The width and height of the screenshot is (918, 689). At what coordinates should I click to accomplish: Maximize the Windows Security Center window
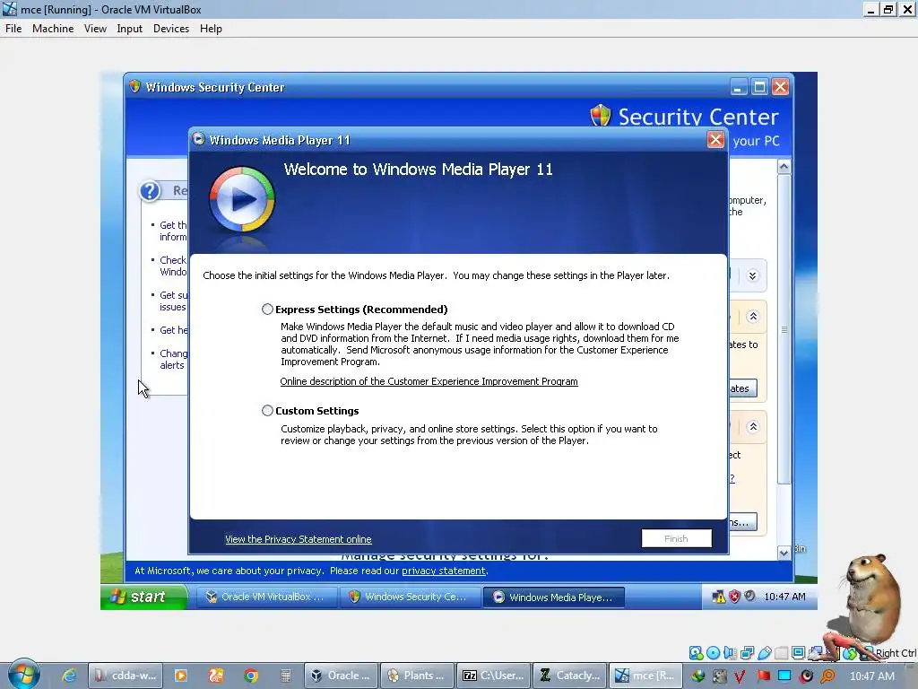pos(759,87)
